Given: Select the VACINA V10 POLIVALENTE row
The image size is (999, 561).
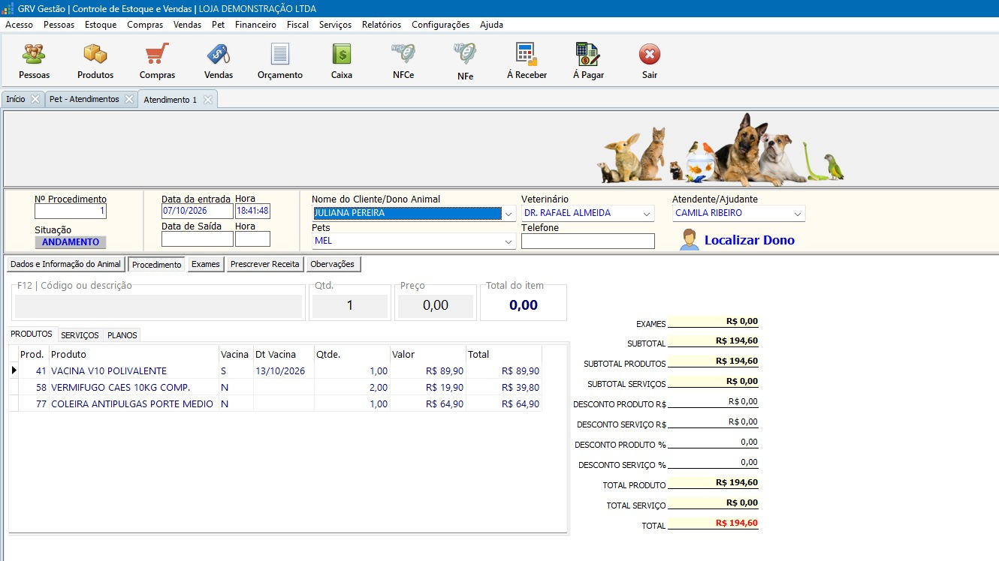Looking at the screenshot, I should [x=276, y=371].
